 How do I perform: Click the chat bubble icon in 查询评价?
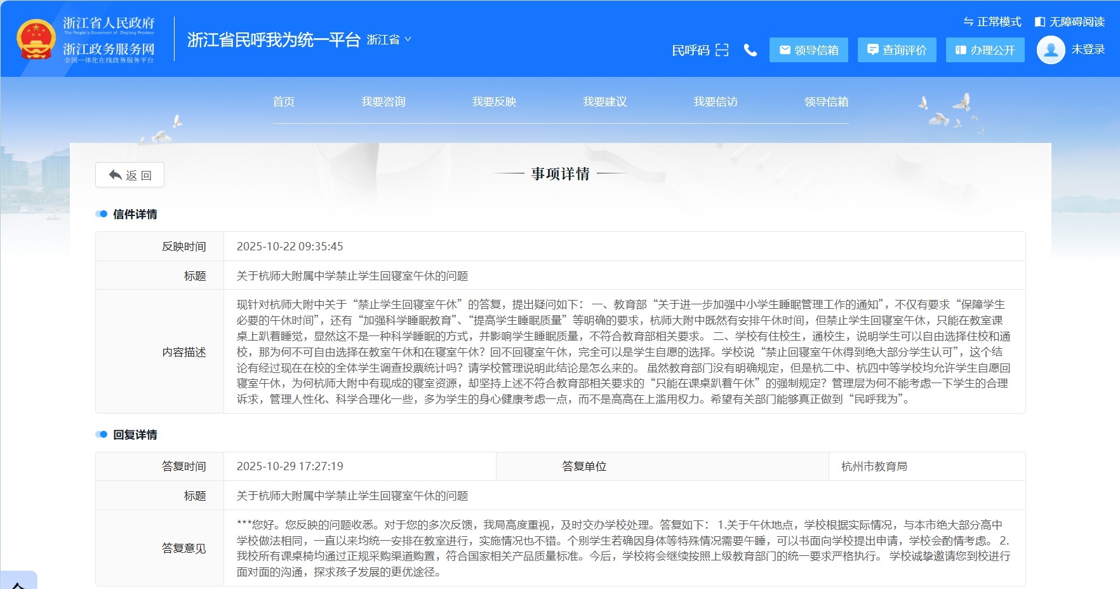[x=873, y=50]
